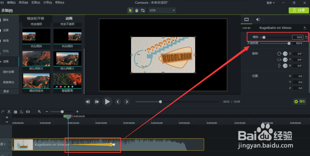Adjust the Y rotation dial
The image size is (310, 156).
(x=285, y=60)
